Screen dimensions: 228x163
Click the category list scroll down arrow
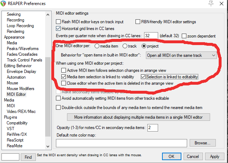[48, 146]
